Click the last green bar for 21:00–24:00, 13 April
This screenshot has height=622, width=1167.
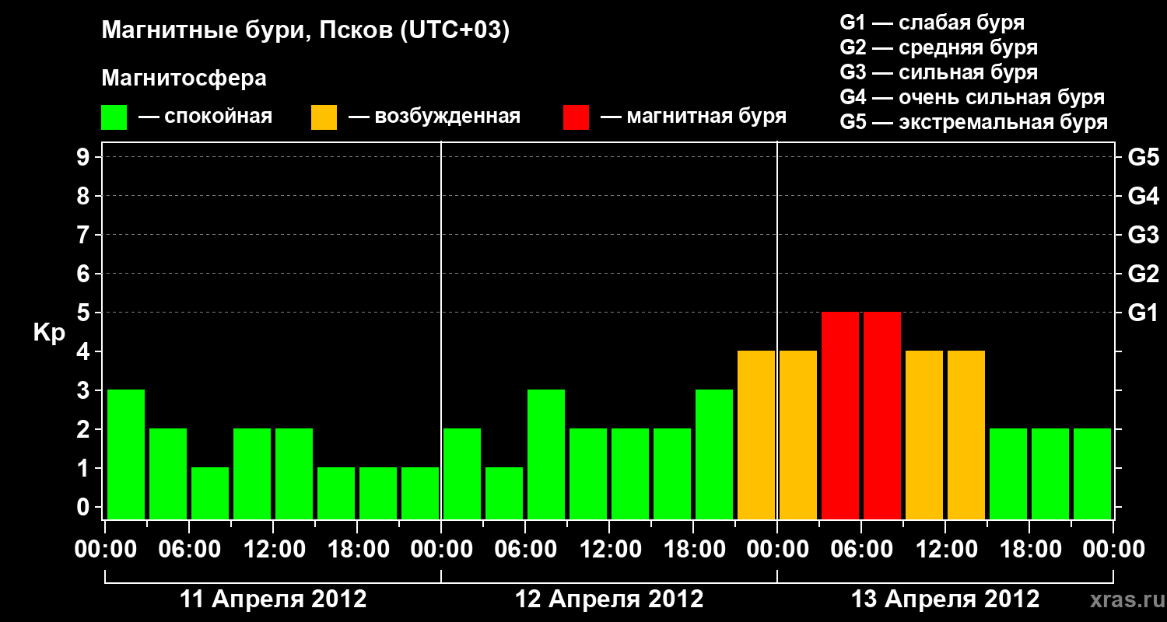click(x=1092, y=473)
